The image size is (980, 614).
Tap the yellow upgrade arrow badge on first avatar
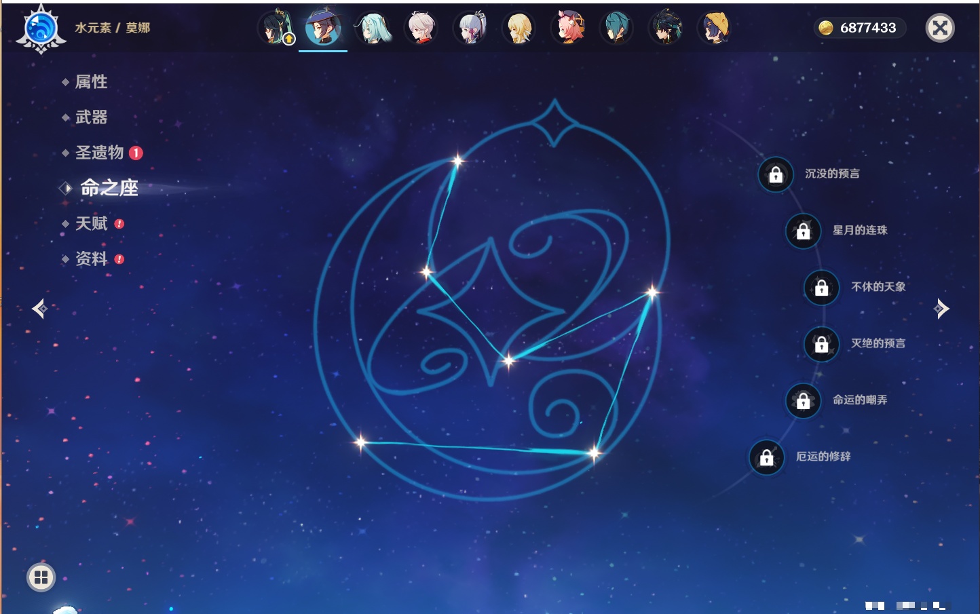click(x=289, y=39)
